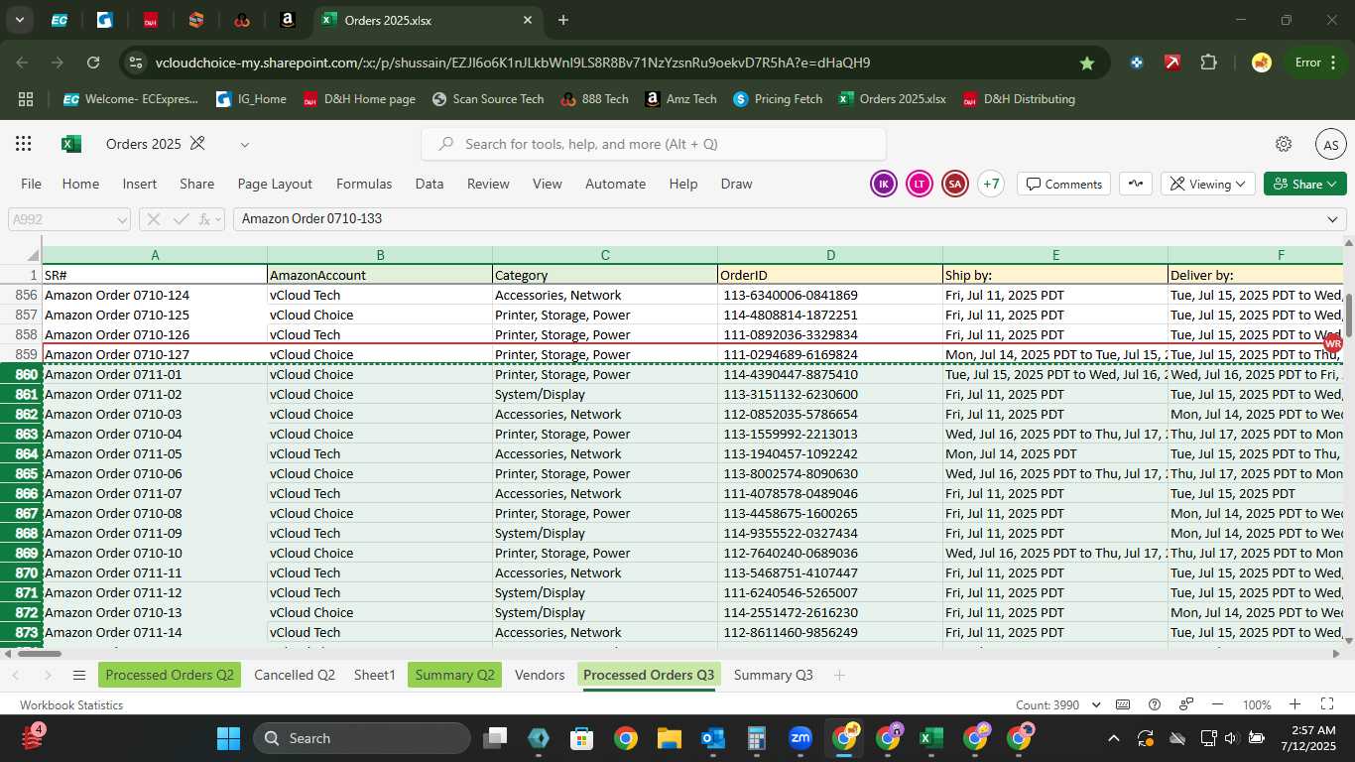Click the SA collaborator avatar
1355x762 pixels.
pos(955,184)
